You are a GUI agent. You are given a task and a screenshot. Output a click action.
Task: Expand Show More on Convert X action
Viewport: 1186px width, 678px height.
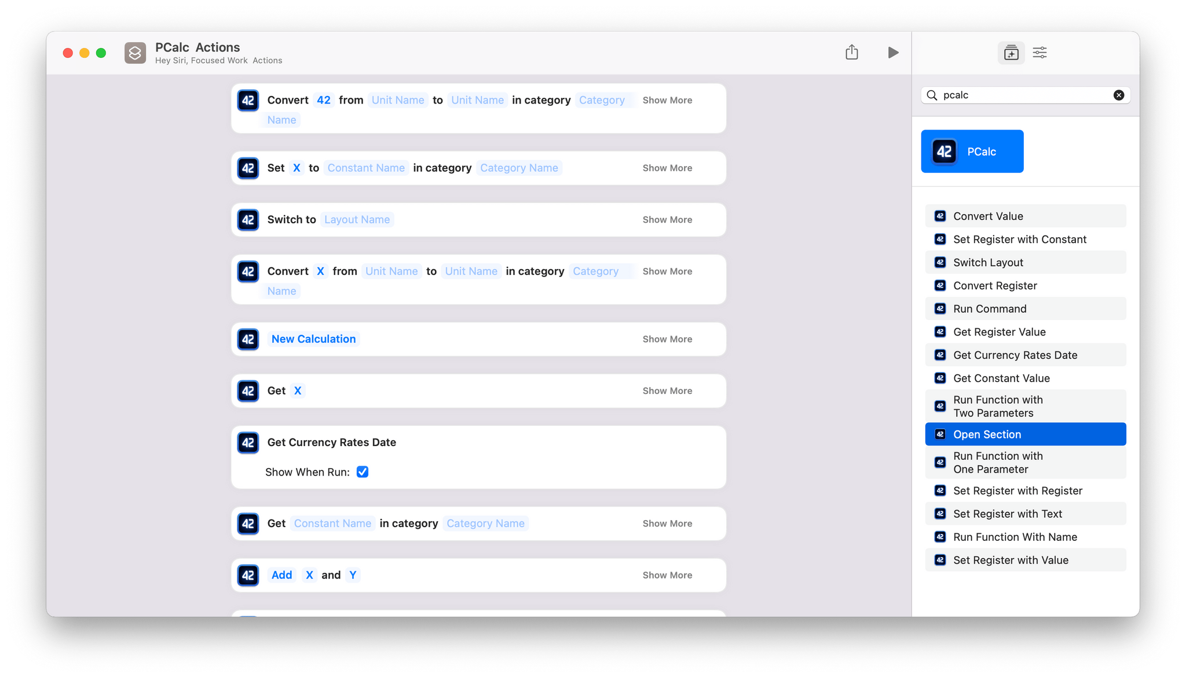tap(667, 271)
